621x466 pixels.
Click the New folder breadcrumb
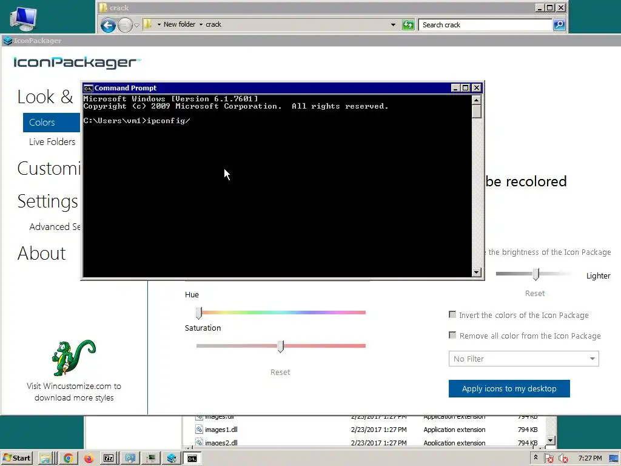pyautogui.click(x=180, y=24)
